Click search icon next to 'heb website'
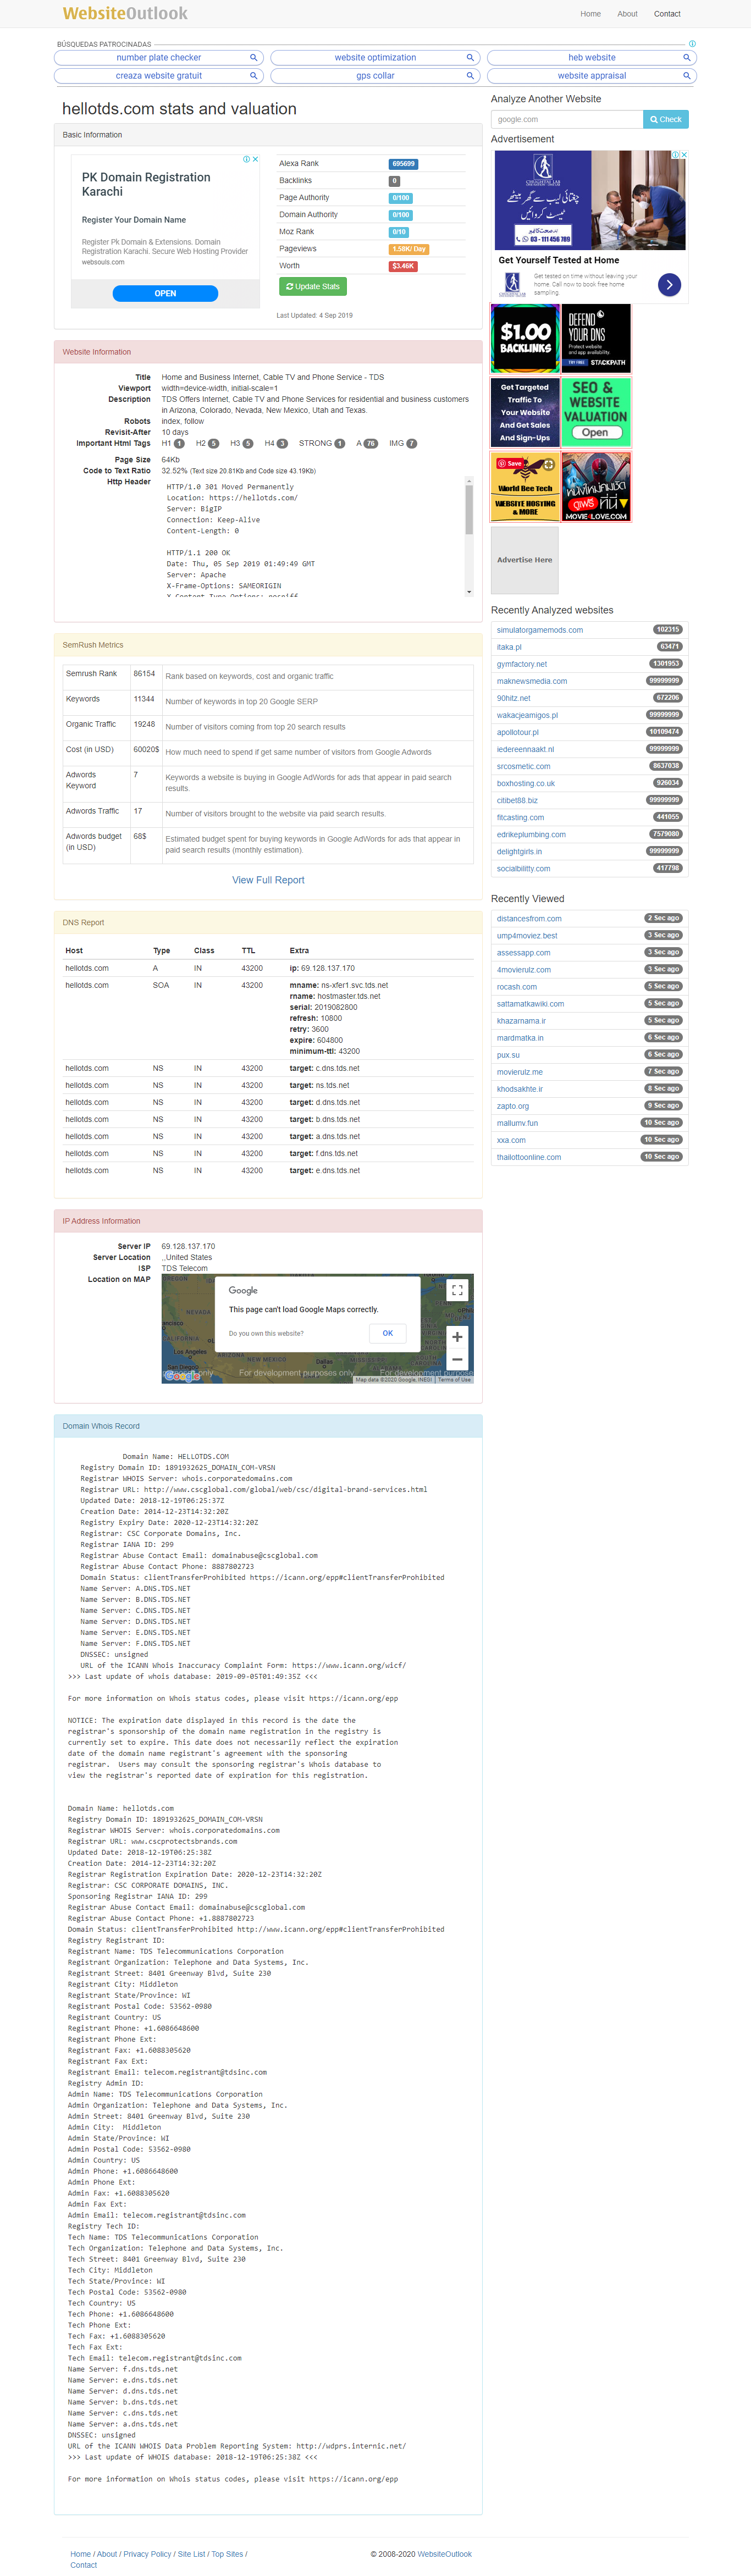This screenshot has height=2576, width=751. [x=686, y=58]
